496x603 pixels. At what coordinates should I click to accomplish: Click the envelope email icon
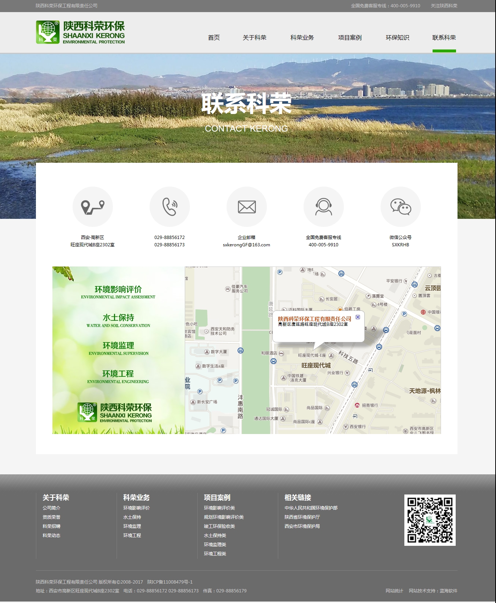coord(247,207)
